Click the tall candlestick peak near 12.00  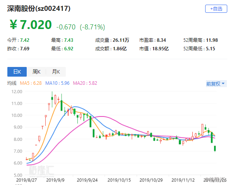(52, 98)
